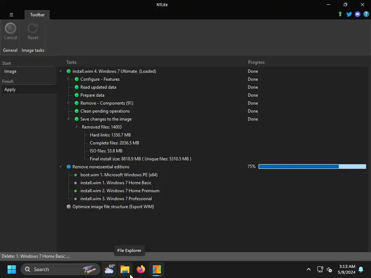Screen dimensions: 371x278
Task: Open the Help question mark icon
Action: 366,14
